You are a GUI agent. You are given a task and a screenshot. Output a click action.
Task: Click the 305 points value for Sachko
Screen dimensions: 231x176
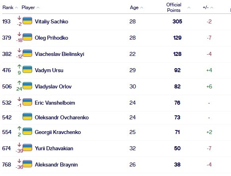point(177,21)
